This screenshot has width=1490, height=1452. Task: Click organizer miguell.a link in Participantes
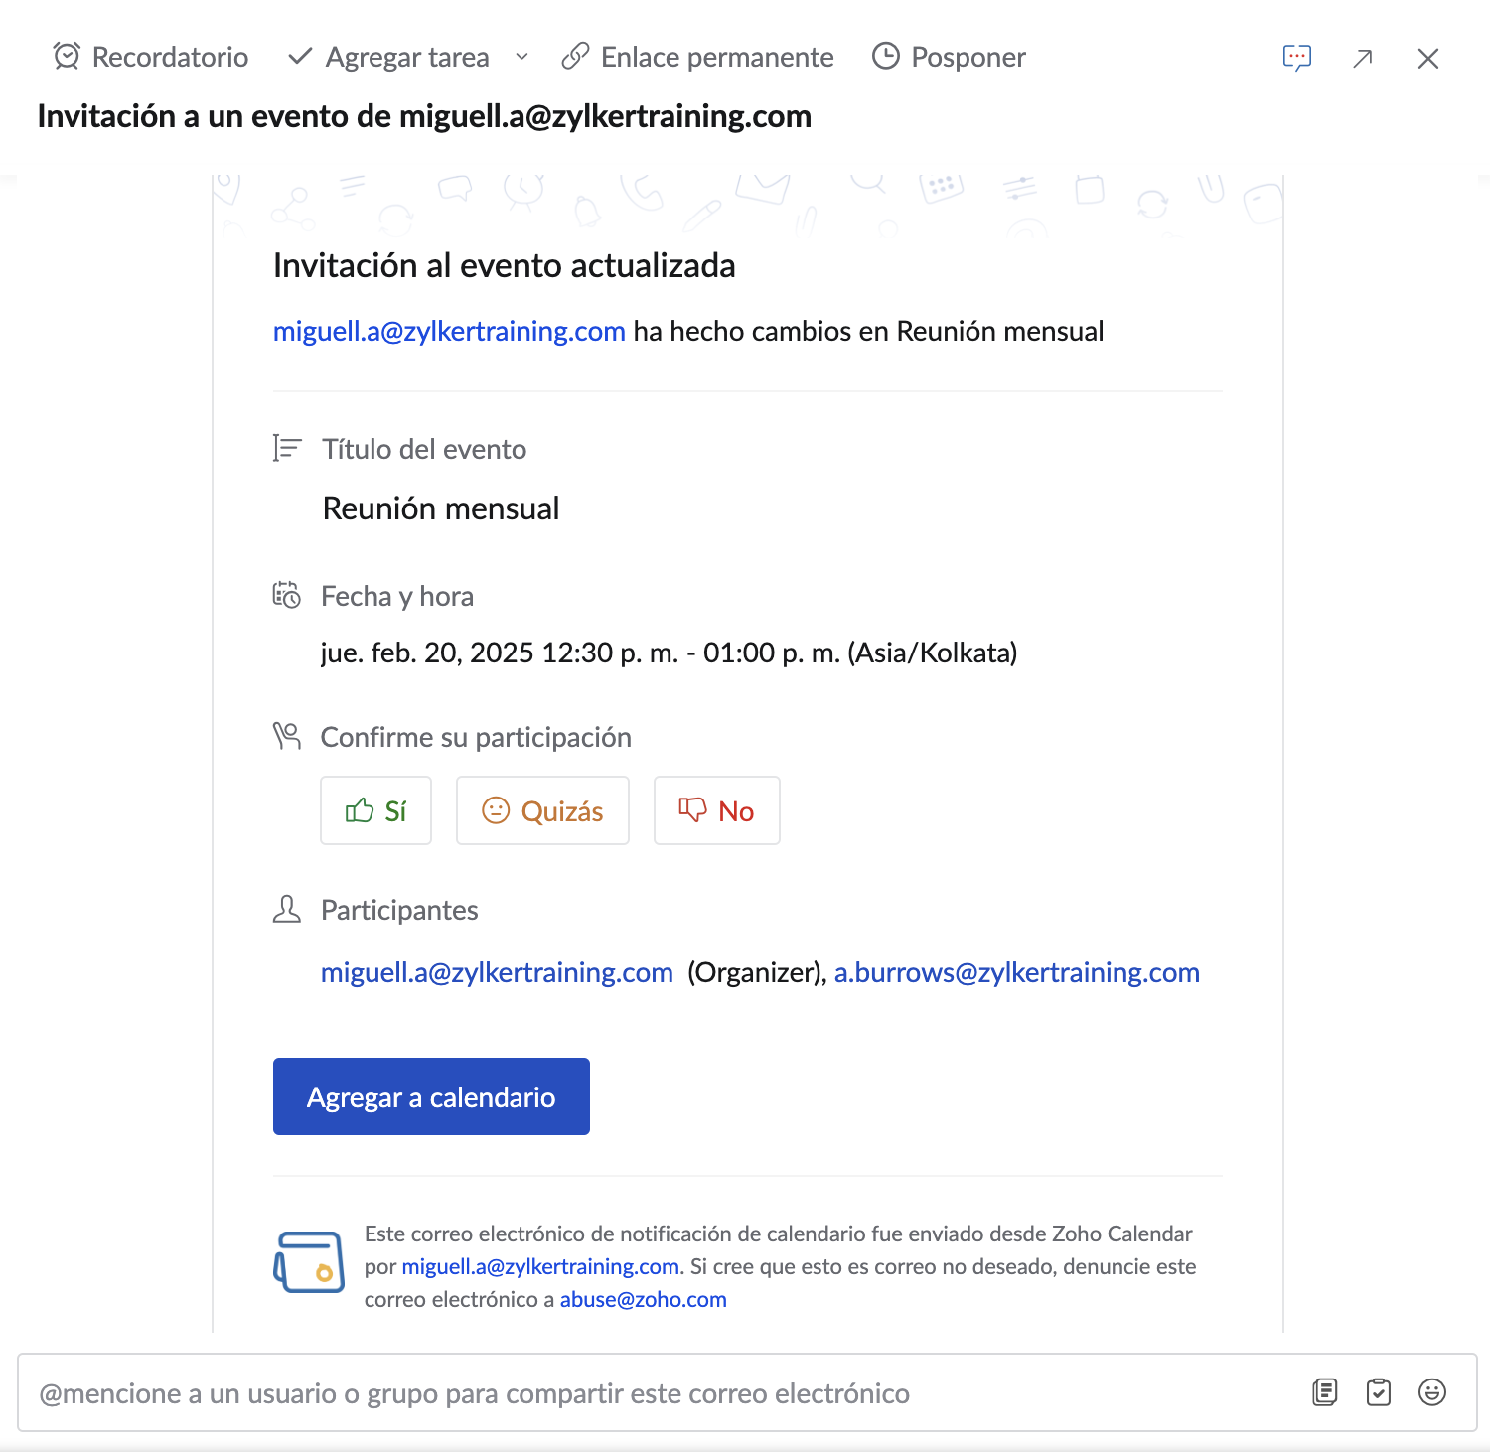[x=497, y=972]
